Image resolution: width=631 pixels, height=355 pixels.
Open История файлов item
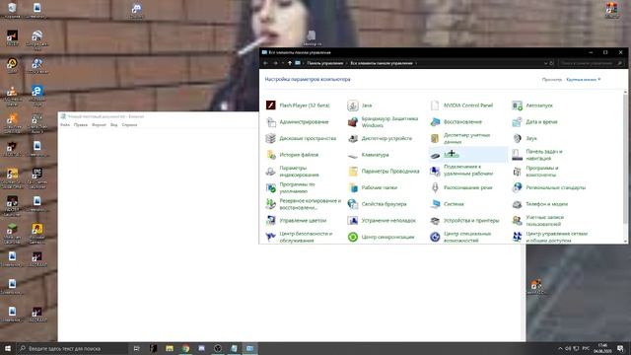(292, 155)
